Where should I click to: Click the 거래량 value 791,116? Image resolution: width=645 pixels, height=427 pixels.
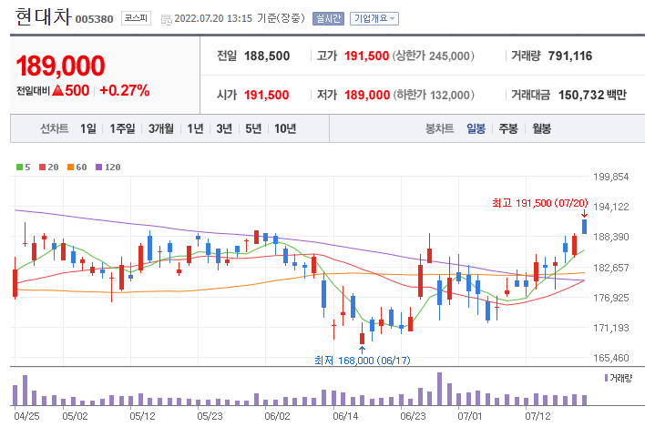click(x=570, y=56)
